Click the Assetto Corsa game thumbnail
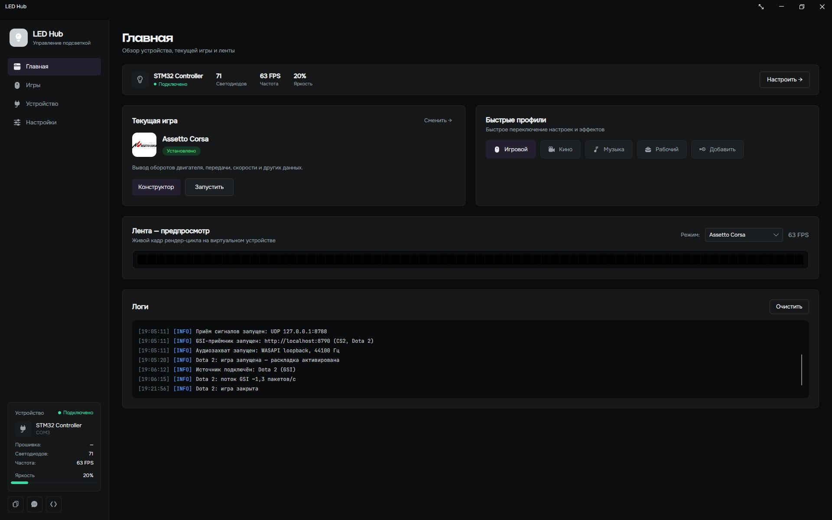This screenshot has height=520, width=832. pyautogui.click(x=144, y=145)
